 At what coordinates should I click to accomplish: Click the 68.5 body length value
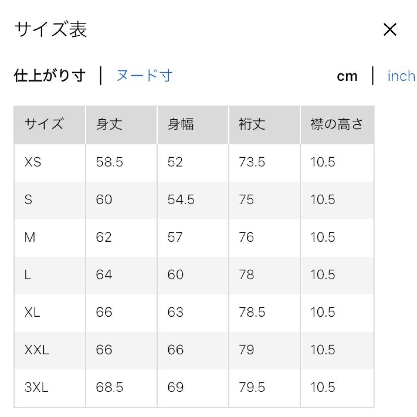[x=110, y=387]
